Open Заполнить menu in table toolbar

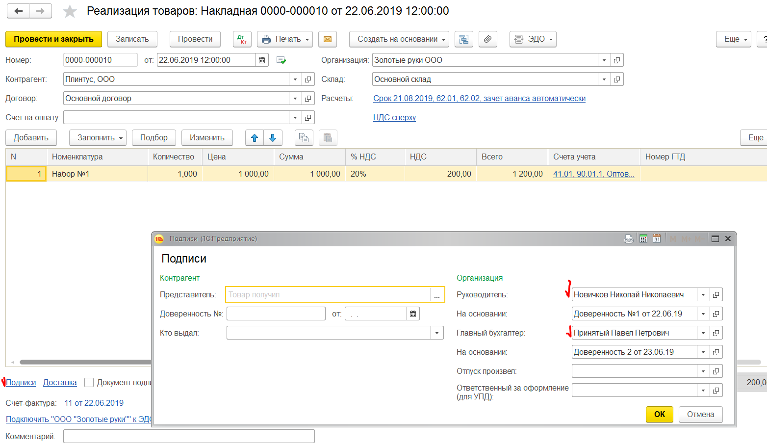coord(98,138)
